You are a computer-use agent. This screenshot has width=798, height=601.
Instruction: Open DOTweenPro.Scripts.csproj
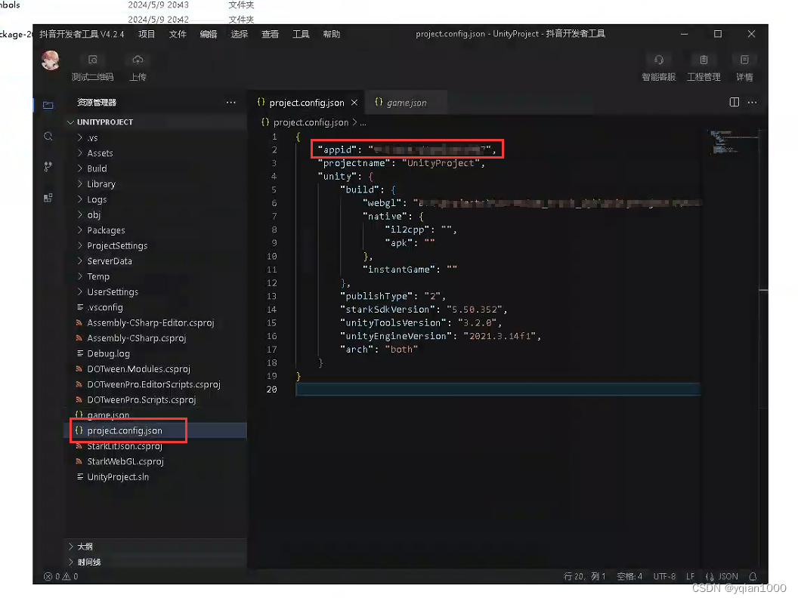point(155,399)
